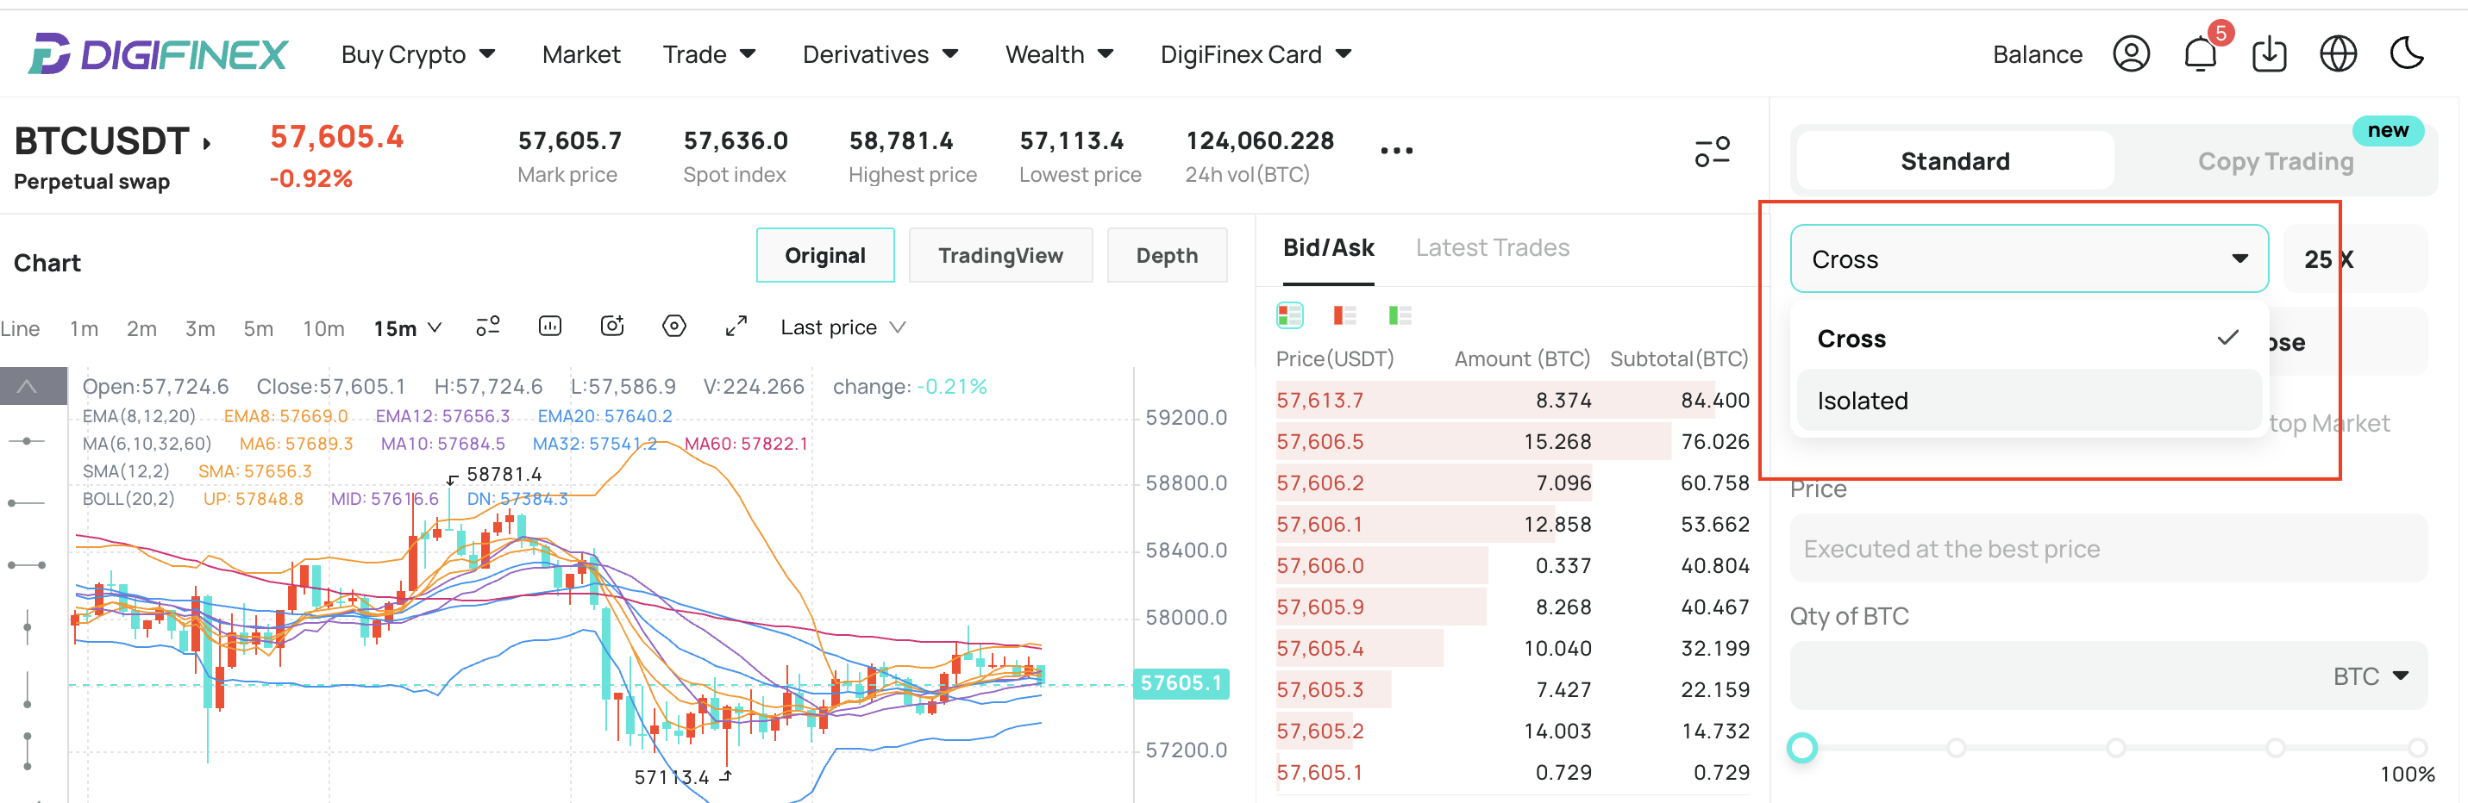This screenshot has width=2468, height=803.
Task: Open the Last price dropdown
Action: point(843,327)
